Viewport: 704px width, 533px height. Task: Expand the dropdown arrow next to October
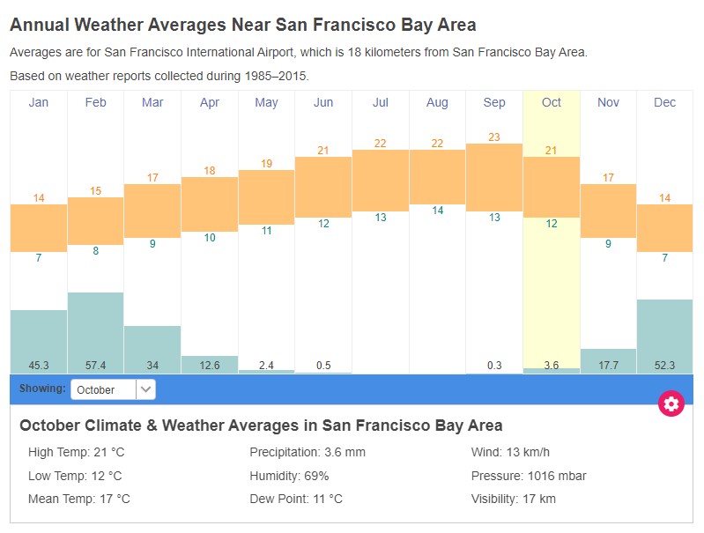[146, 389]
